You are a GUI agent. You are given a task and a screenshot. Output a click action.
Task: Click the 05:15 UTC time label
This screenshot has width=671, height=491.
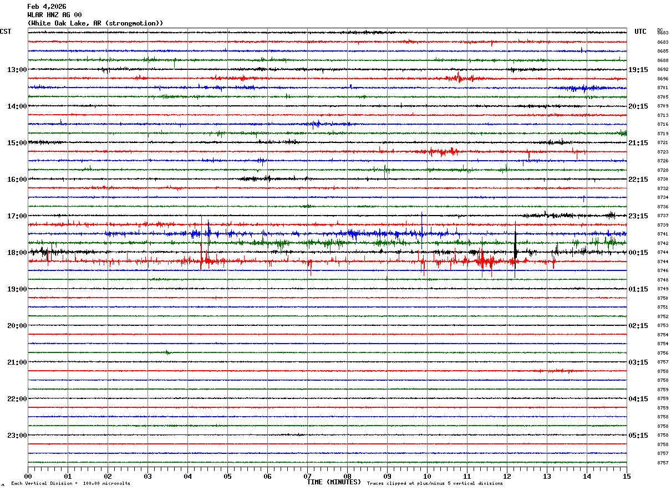pos(638,436)
